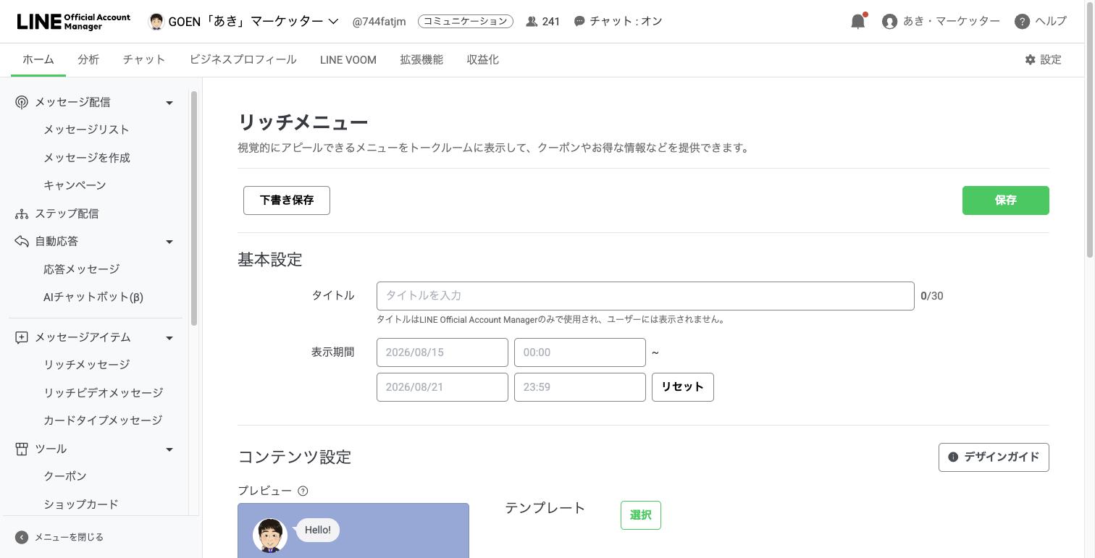Click the 下書き保存 button
Screen dimensions: 1095x558
click(x=287, y=200)
